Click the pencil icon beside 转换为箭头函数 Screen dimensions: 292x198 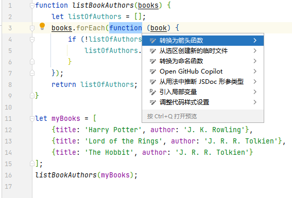pos(153,41)
